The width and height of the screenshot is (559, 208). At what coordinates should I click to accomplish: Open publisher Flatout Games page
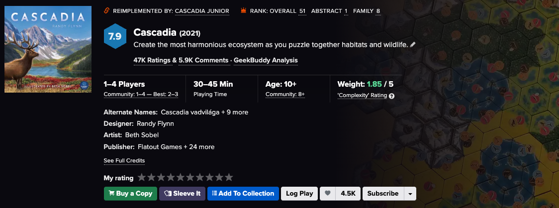point(159,147)
